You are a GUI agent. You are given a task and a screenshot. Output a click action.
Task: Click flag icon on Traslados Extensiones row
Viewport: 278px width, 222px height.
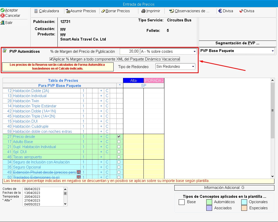pos(79,177)
